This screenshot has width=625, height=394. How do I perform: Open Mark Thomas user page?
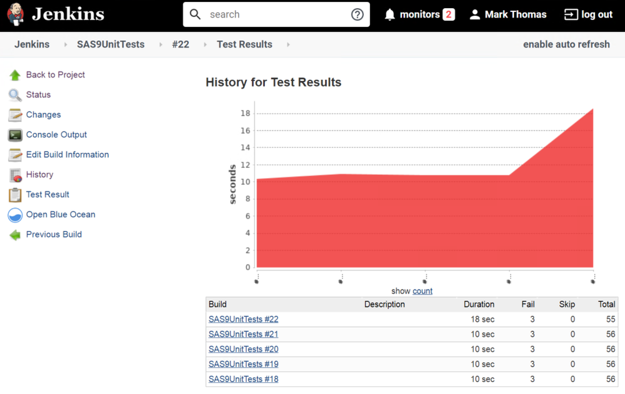click(515, 14)
